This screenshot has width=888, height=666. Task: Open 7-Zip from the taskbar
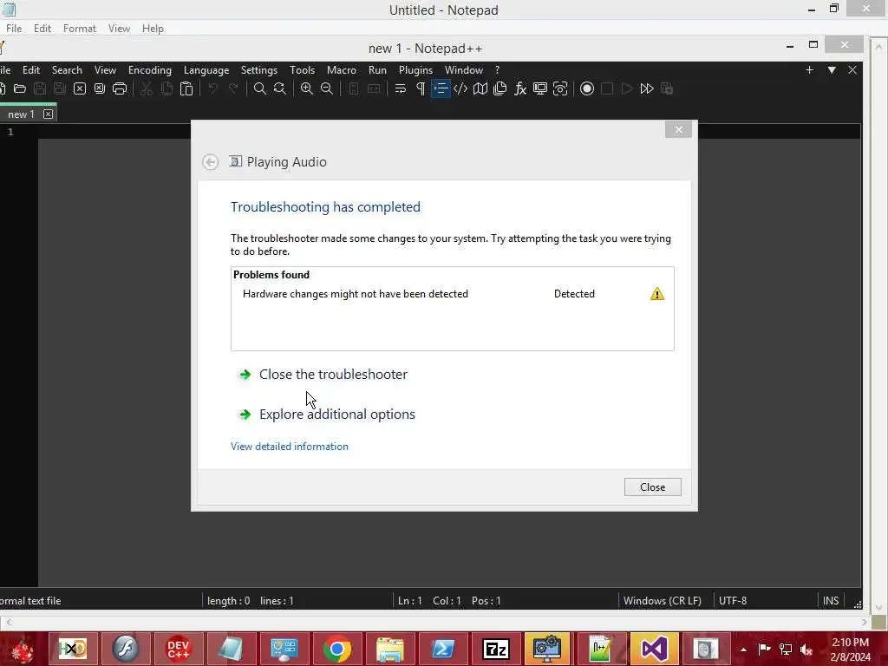tap(495, 649)
